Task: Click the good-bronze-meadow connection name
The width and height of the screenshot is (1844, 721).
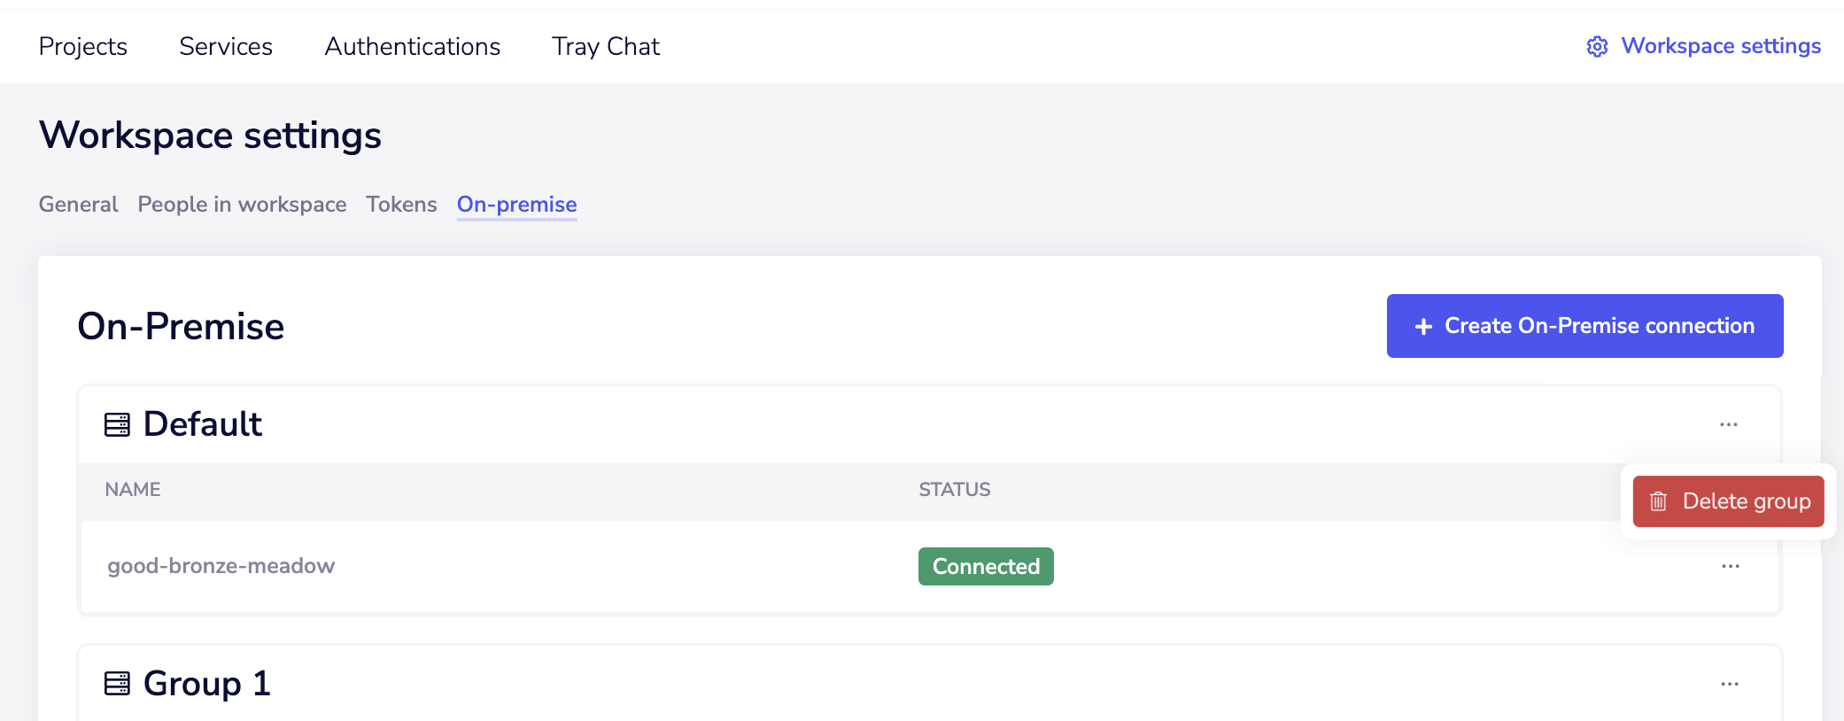Action: coord(221,566)
